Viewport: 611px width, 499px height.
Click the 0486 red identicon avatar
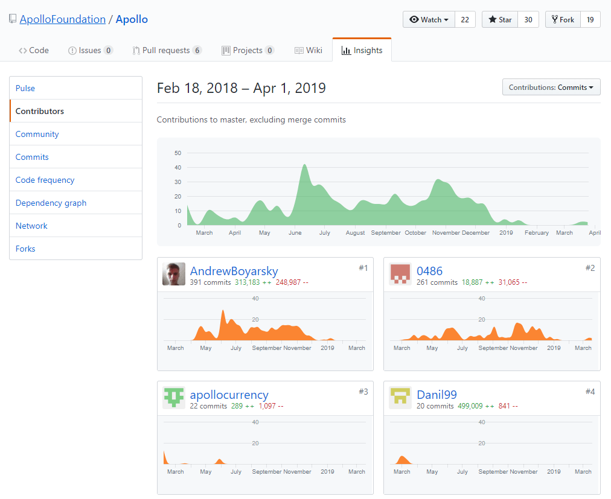coord(400,274)
